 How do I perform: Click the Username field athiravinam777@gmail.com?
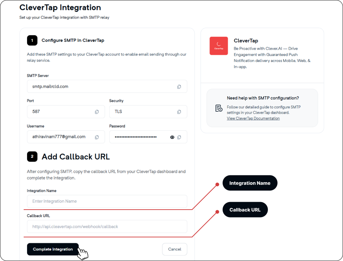tap(66, 137)
